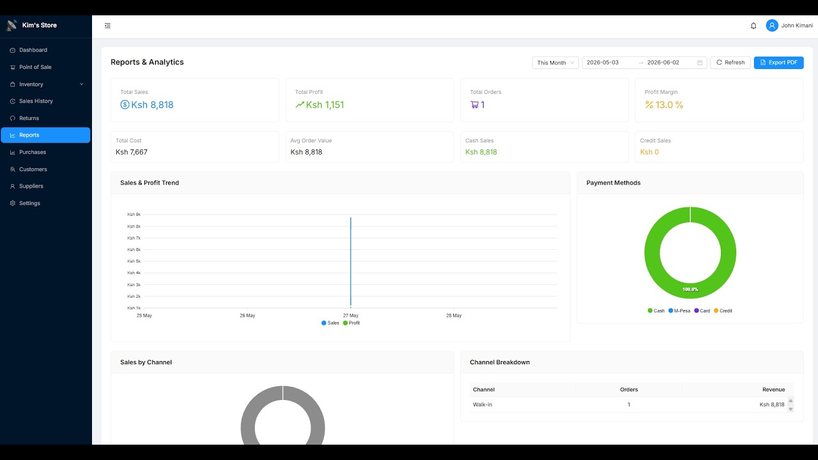The height and width of the screenshot is (460, 818).
Task: Navigate to Returns in the sidebar
Action: (45, 118)
